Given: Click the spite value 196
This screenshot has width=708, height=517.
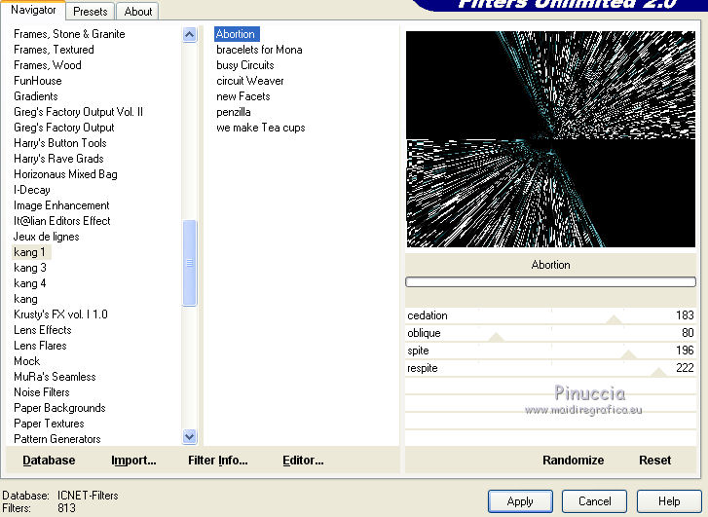Looking at the screenshot, I should [685, 351].
